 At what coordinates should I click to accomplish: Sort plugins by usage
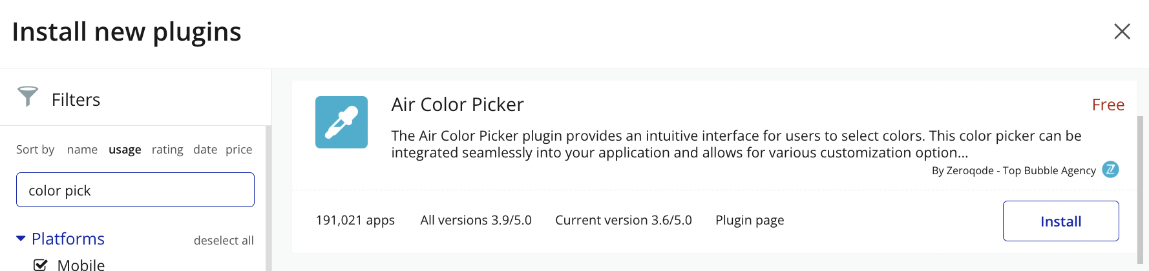(125, 150)
